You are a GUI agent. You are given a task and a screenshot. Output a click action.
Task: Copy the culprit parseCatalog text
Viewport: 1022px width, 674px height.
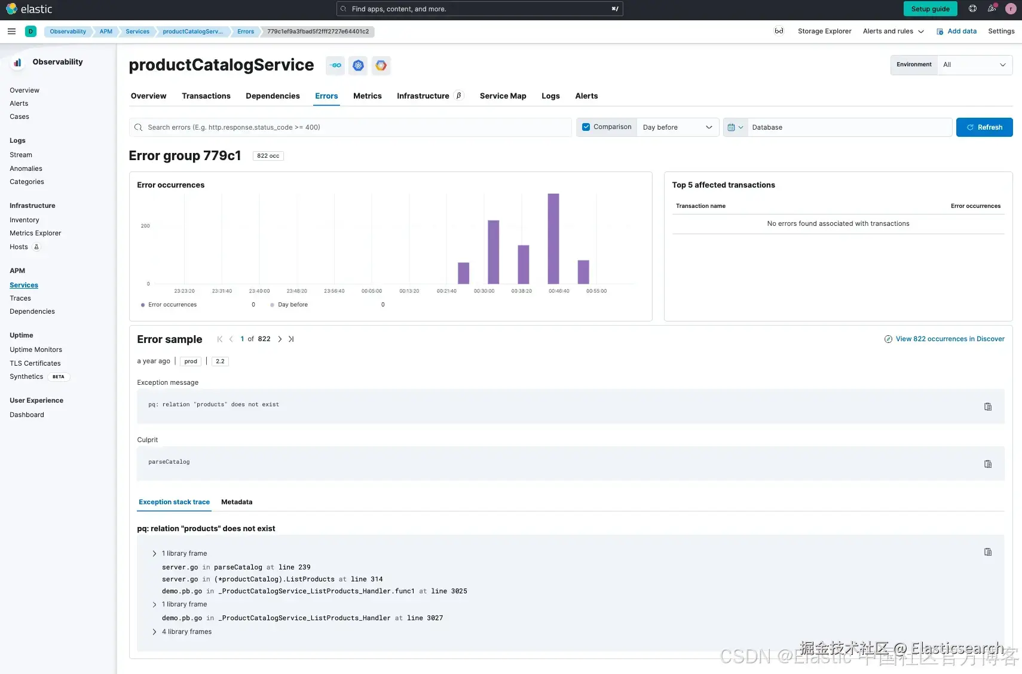(x=988, y=464)
